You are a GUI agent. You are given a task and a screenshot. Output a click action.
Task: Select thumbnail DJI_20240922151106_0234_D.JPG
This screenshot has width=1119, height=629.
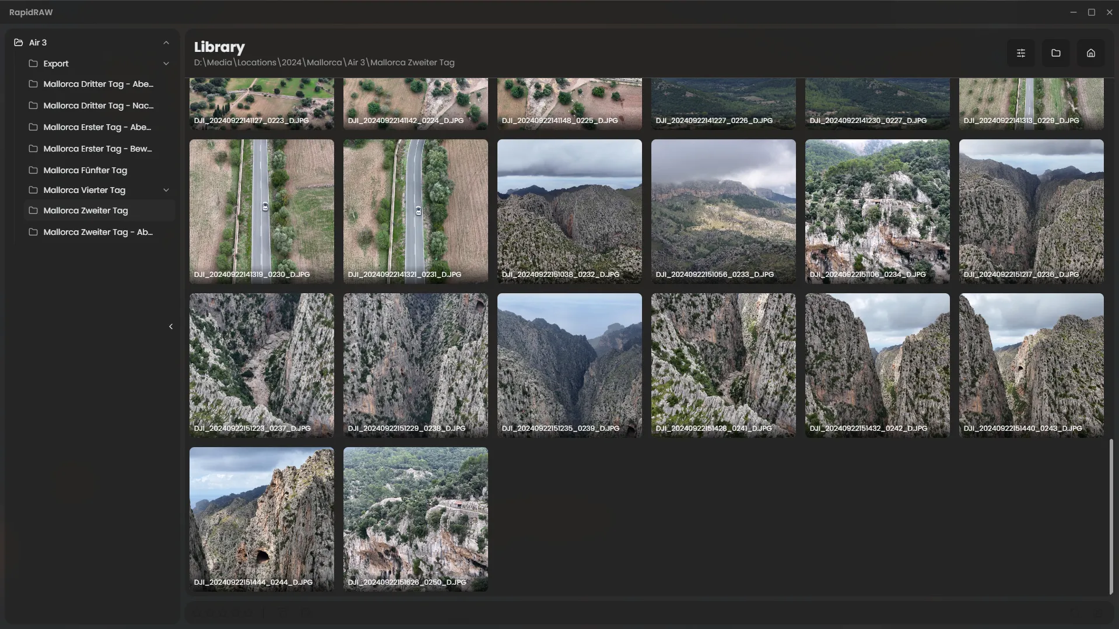pos(877,211)
